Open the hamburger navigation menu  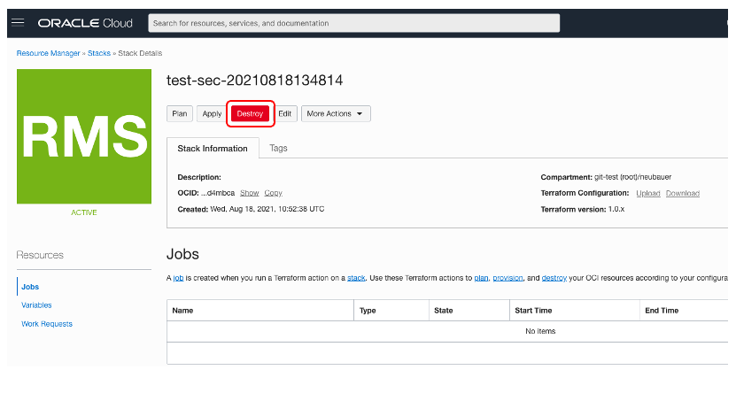(x=18, y=22)
